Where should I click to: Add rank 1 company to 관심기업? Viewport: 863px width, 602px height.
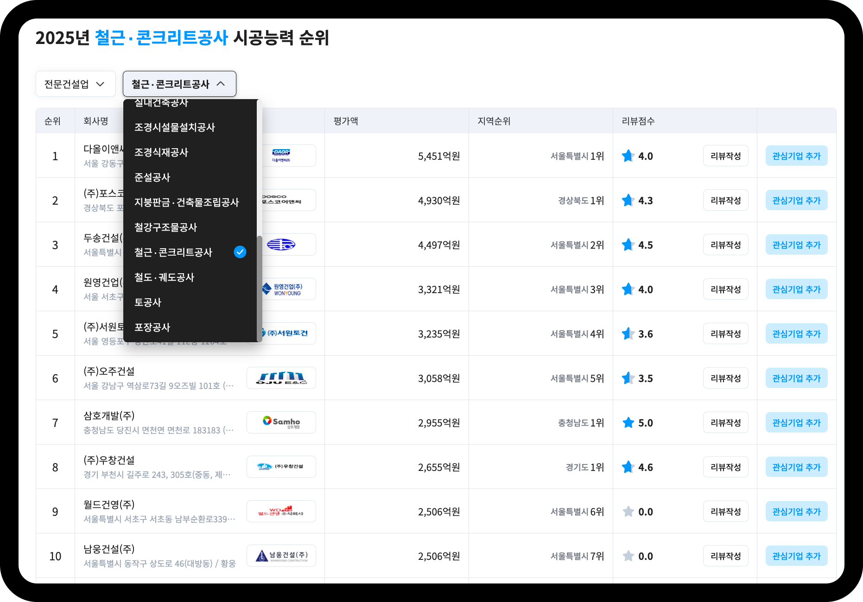pos(796,156)
